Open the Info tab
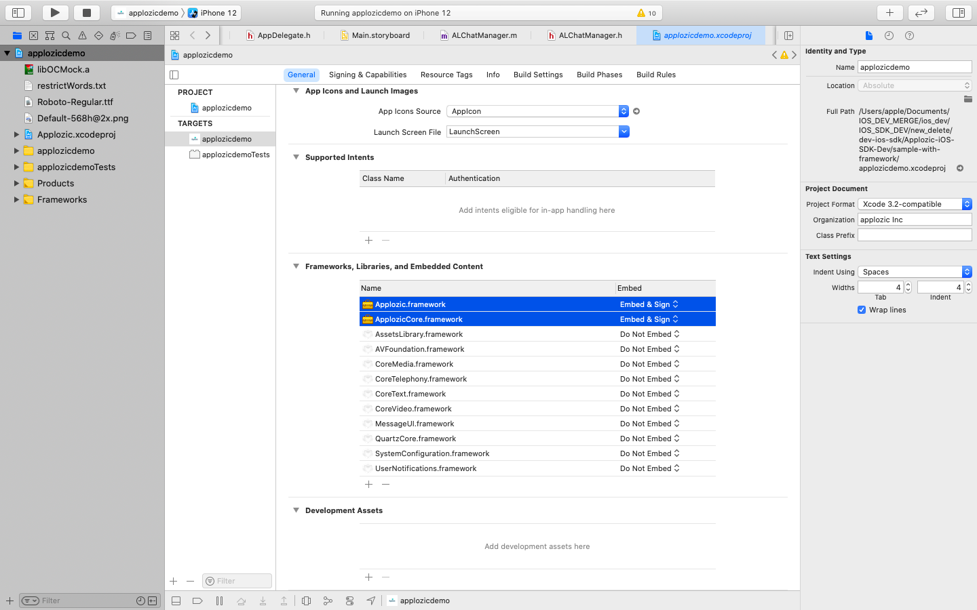 point(493,75)
